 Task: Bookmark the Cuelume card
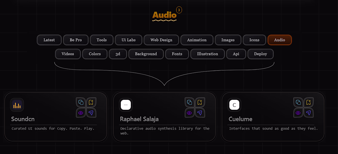[308, 102]
